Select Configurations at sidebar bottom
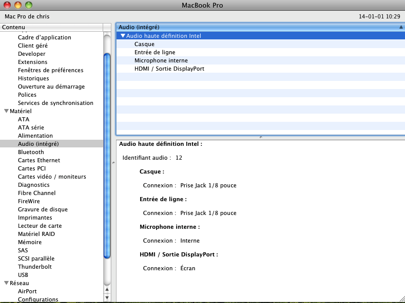 38,299
